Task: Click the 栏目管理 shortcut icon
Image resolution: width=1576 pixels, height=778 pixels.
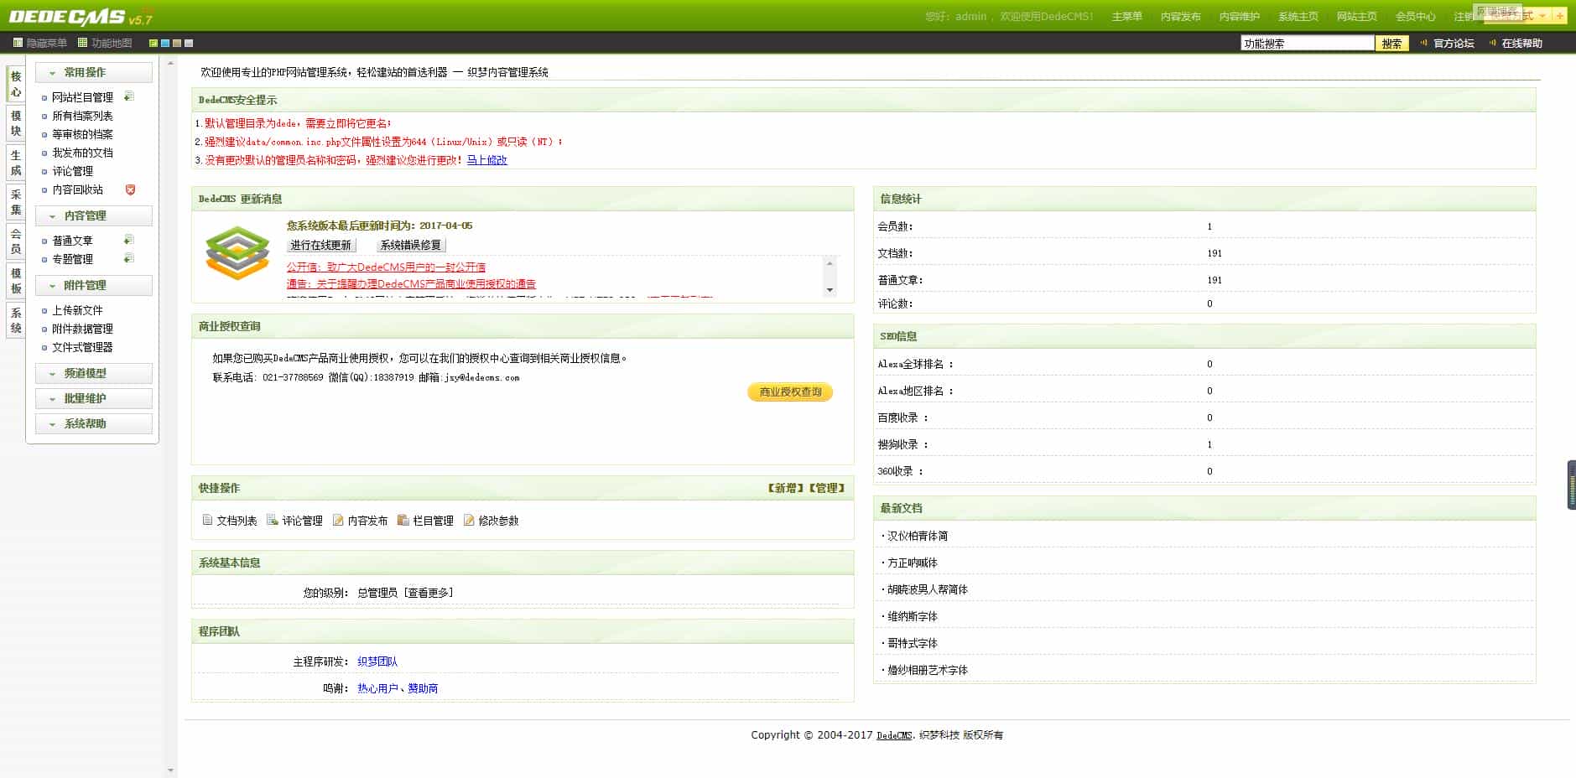Action: (x=403, y=520)
